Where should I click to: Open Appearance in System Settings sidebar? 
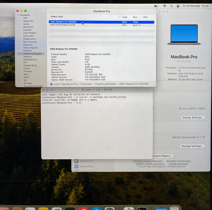pos(84,161)
